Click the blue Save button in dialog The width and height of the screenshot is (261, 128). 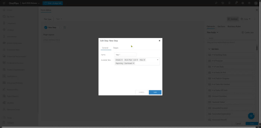click(x=155, y=92)
